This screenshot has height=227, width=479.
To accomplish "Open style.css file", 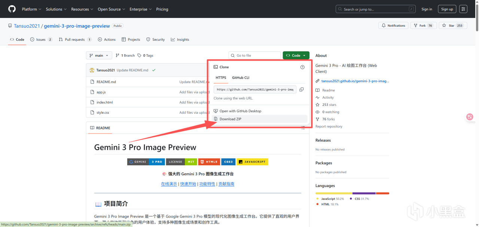I will (x=103, y=113).
